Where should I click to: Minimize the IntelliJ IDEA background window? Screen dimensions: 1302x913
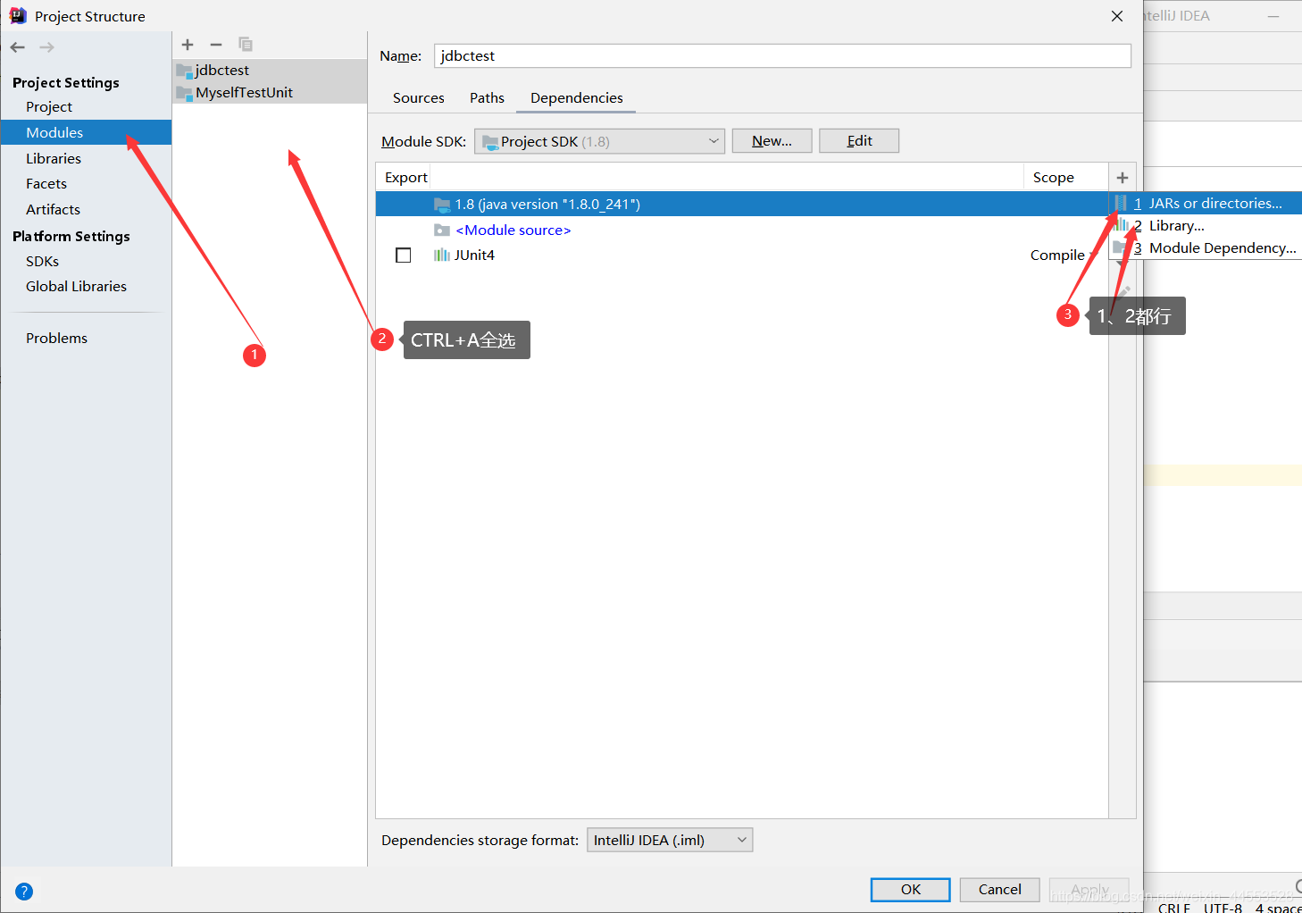1273,16
